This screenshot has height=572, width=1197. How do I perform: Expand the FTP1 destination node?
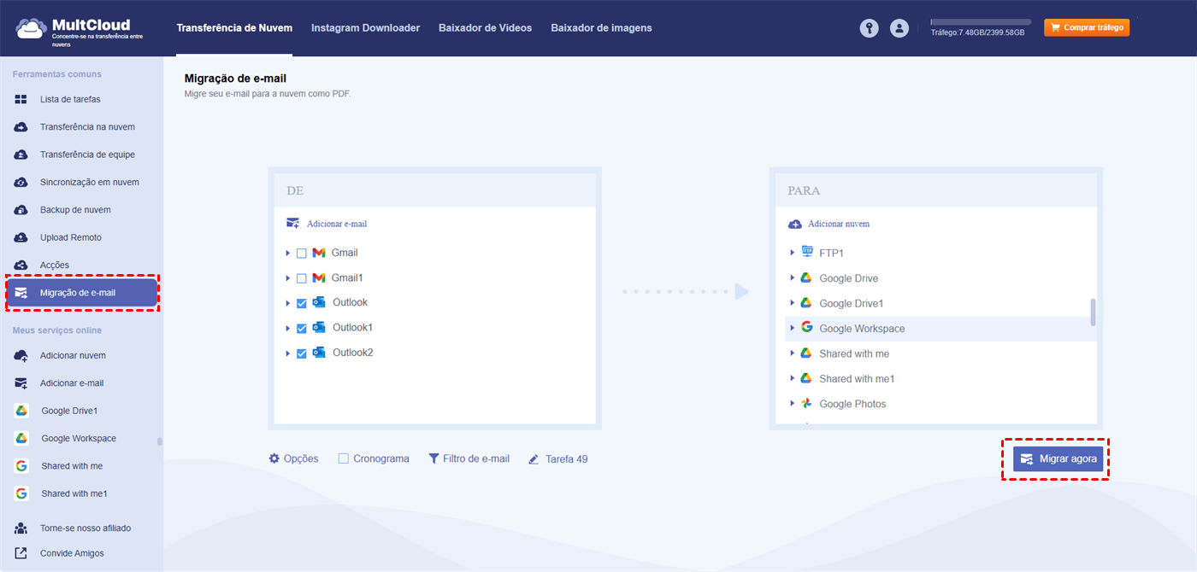(793, 253)
